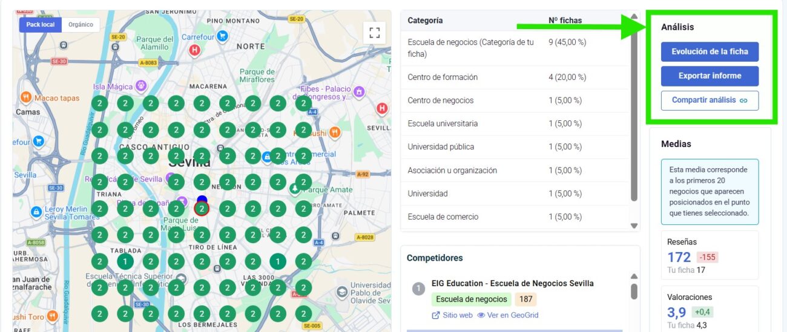The image size is (787, 332).
Task: Click the Competidores heading
Action: click(x=435, y=258)
